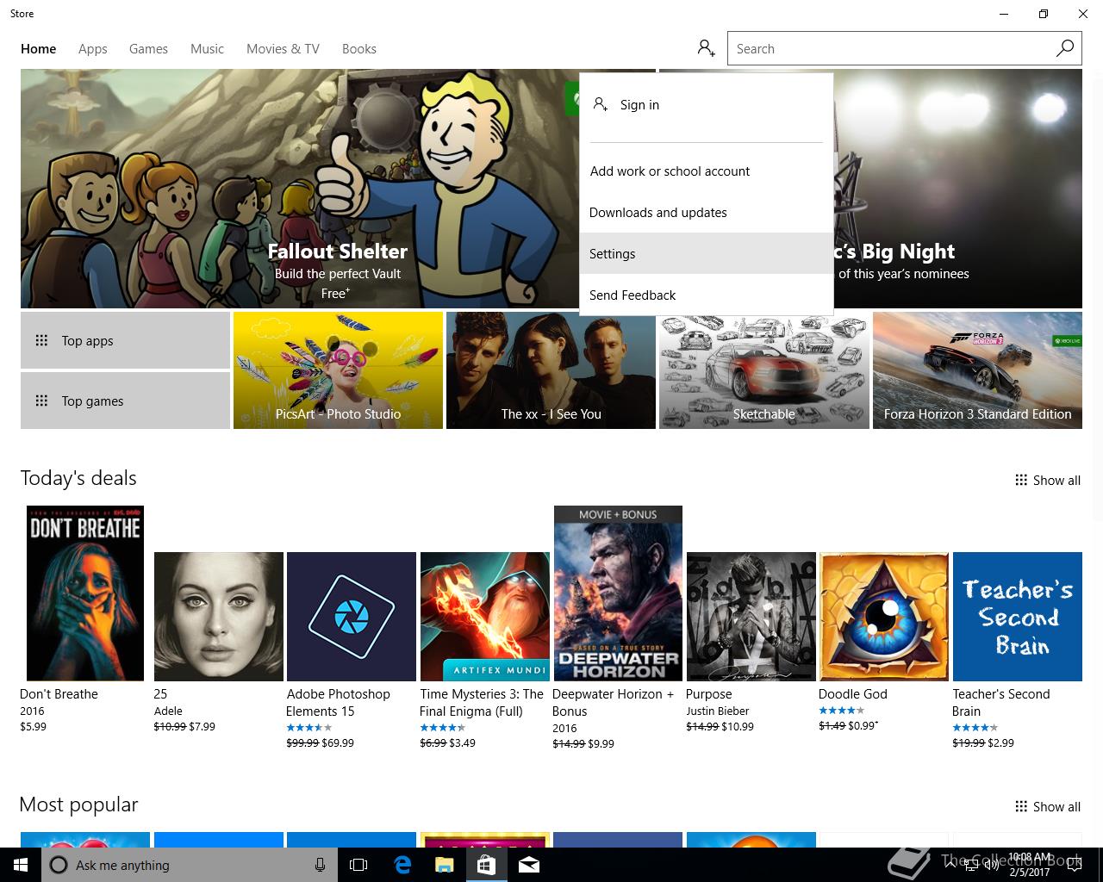
Task: Click the taskbar clock showing 10:08 AM
Action: [x=1030, y=865]
